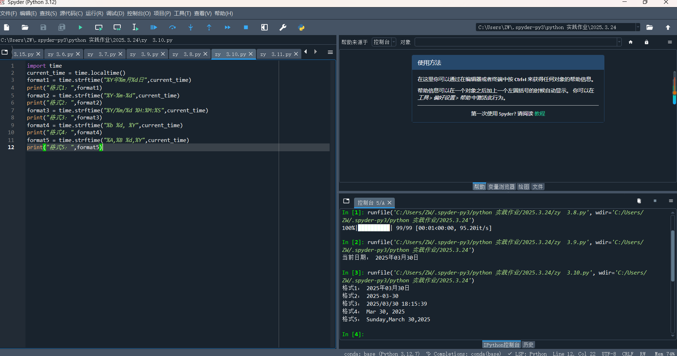The image size is (677, 356).
Task: Close the zy 3.10.py tab
Action: pyautogui.click(x=251, y=54)
